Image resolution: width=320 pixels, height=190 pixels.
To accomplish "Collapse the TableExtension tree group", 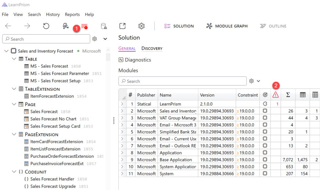I will 14,89.
